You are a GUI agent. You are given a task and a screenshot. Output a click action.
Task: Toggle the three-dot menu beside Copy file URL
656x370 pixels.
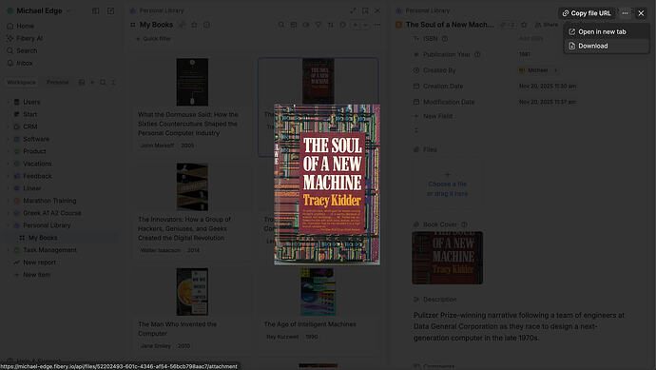[625, 13]
